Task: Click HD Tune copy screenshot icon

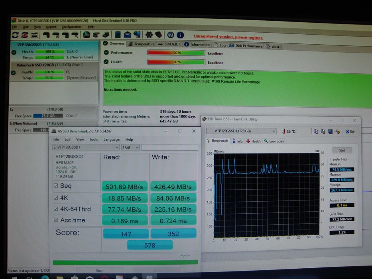Action: pos(323,132)
